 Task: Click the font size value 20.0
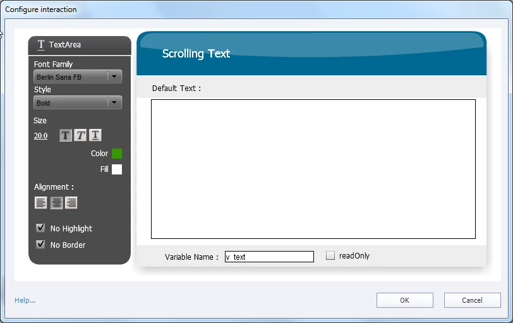[40, 135]
